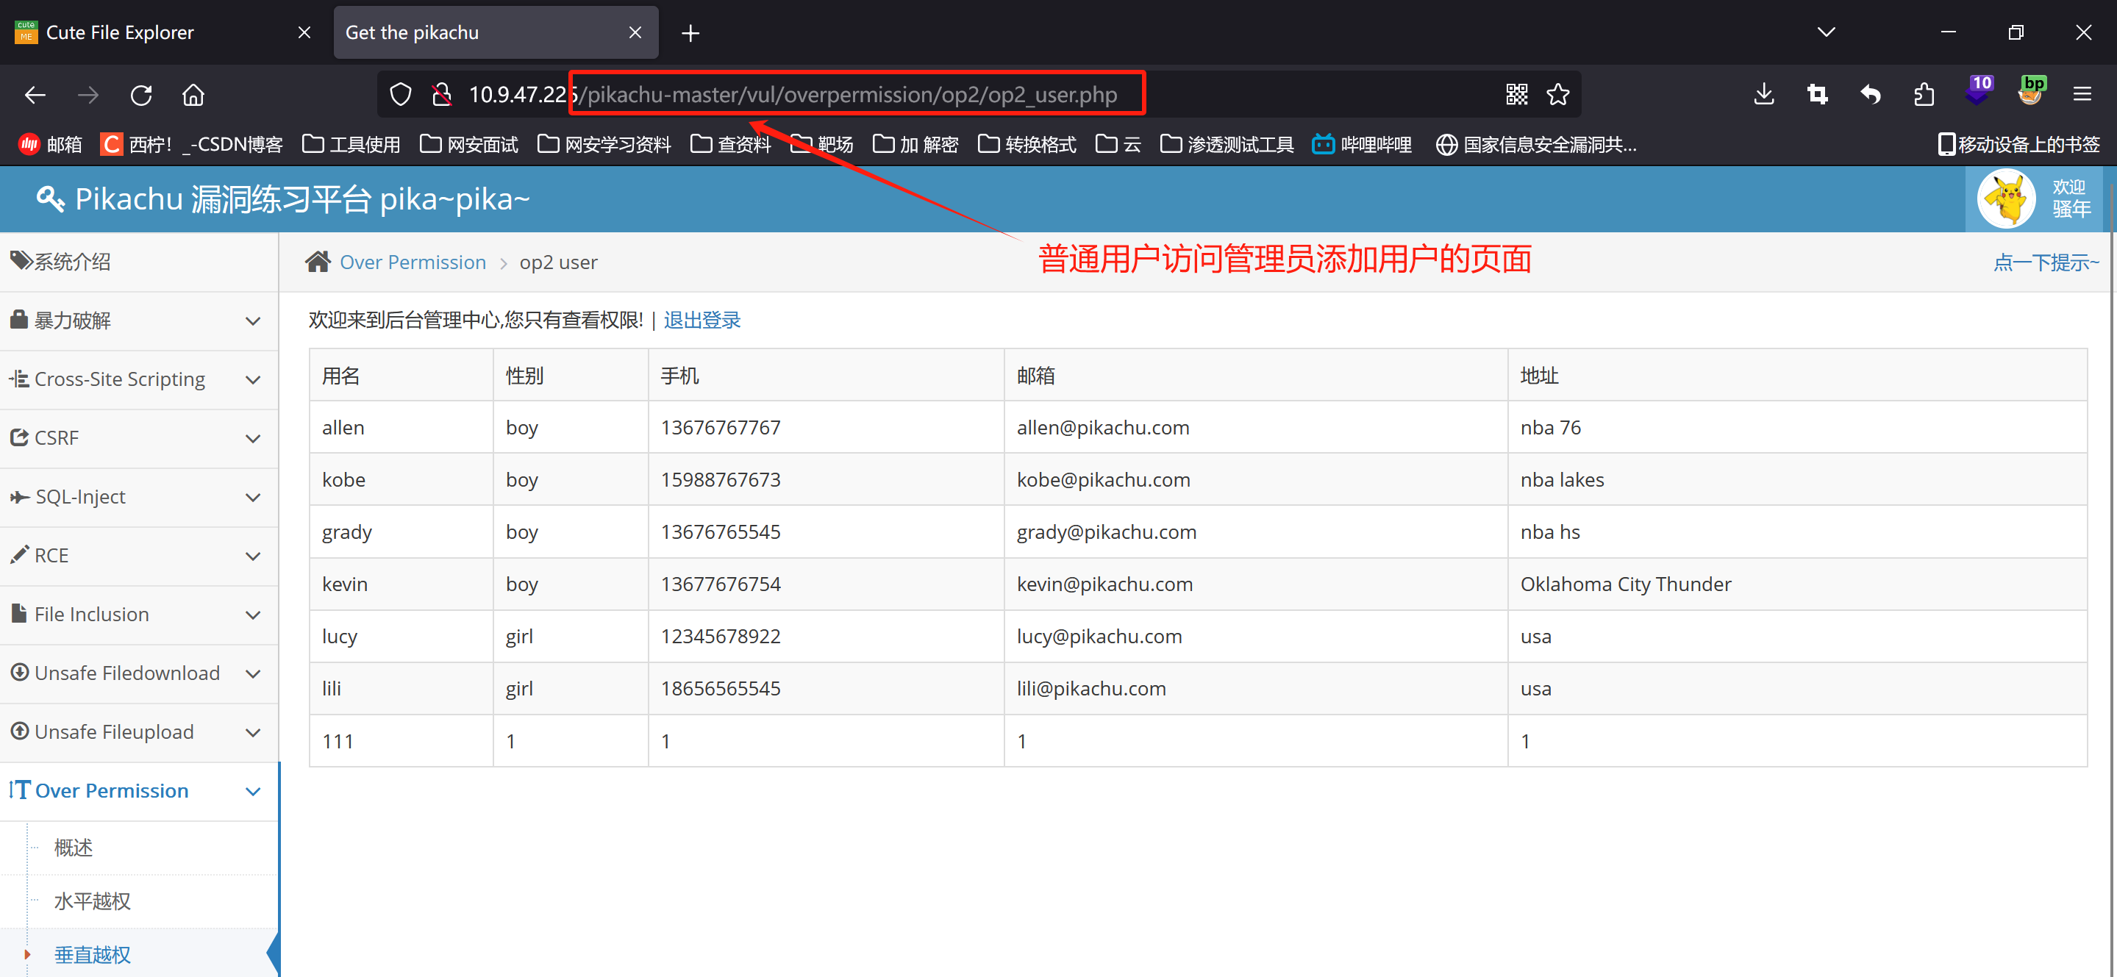
Task: Click the key logo beside Pikachu title
Action: click(x=50, y=198)
